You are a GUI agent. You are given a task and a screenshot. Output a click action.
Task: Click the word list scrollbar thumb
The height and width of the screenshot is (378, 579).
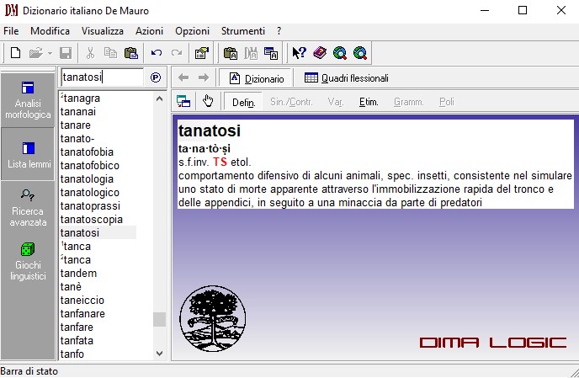(x=159, y=319)
